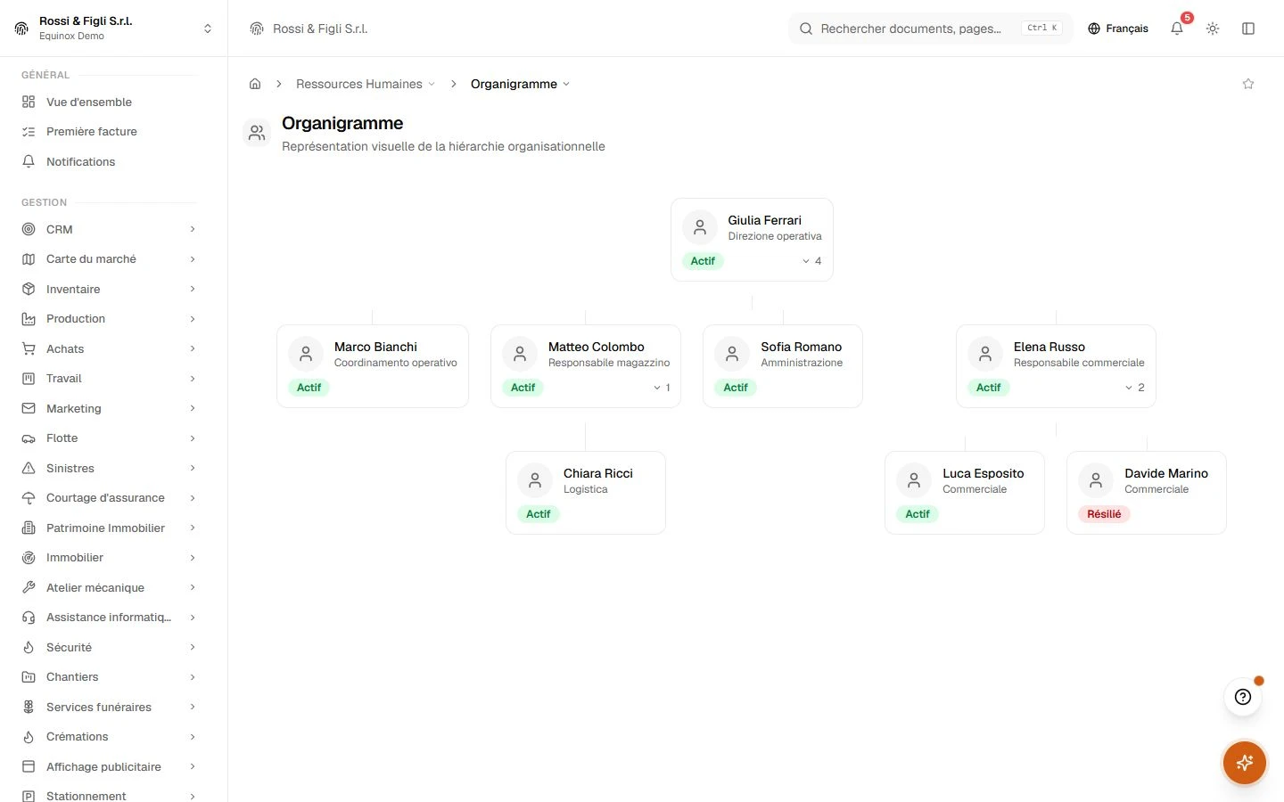The height and width of the screenshot is (802, 1284).
Task: Click Giulia Ferrari's avatar icon
Action: tap(700, 227)
